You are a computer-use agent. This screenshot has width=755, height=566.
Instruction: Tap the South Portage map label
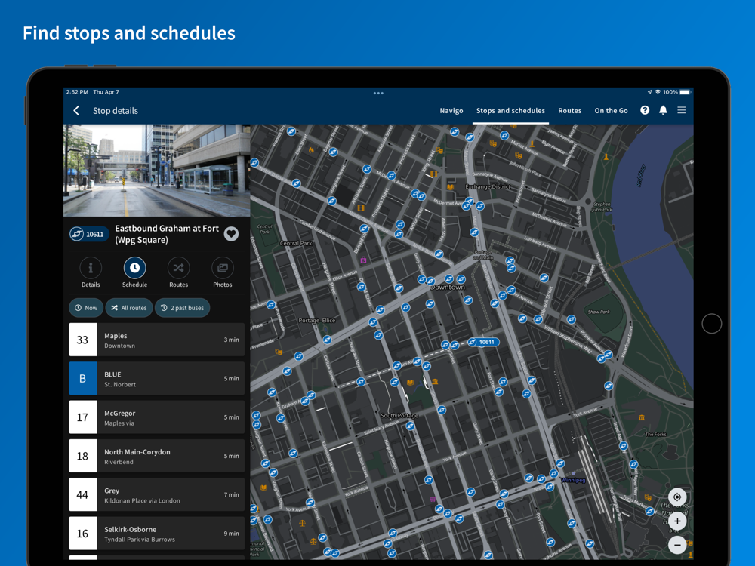coord(399,415)
